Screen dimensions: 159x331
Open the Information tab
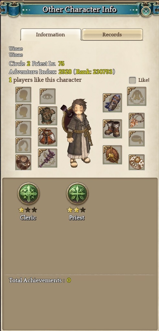(51, 34)
